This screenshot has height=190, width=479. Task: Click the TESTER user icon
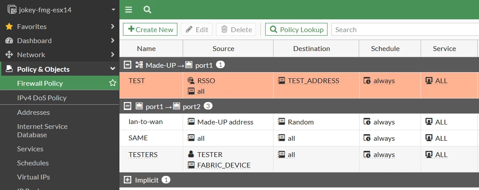pyautogui.click(x=191, y=154)
